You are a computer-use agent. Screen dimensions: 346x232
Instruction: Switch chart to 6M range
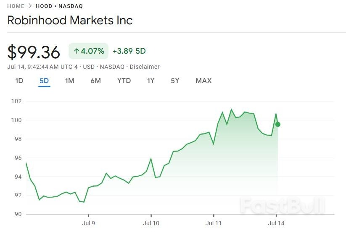coord(95,81)
